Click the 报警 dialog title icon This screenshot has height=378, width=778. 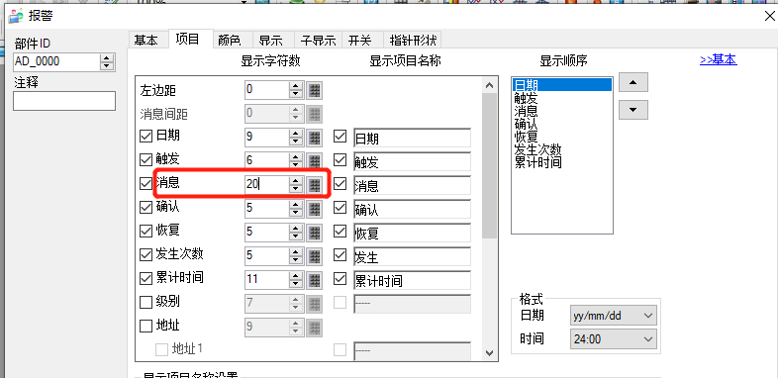16,16
